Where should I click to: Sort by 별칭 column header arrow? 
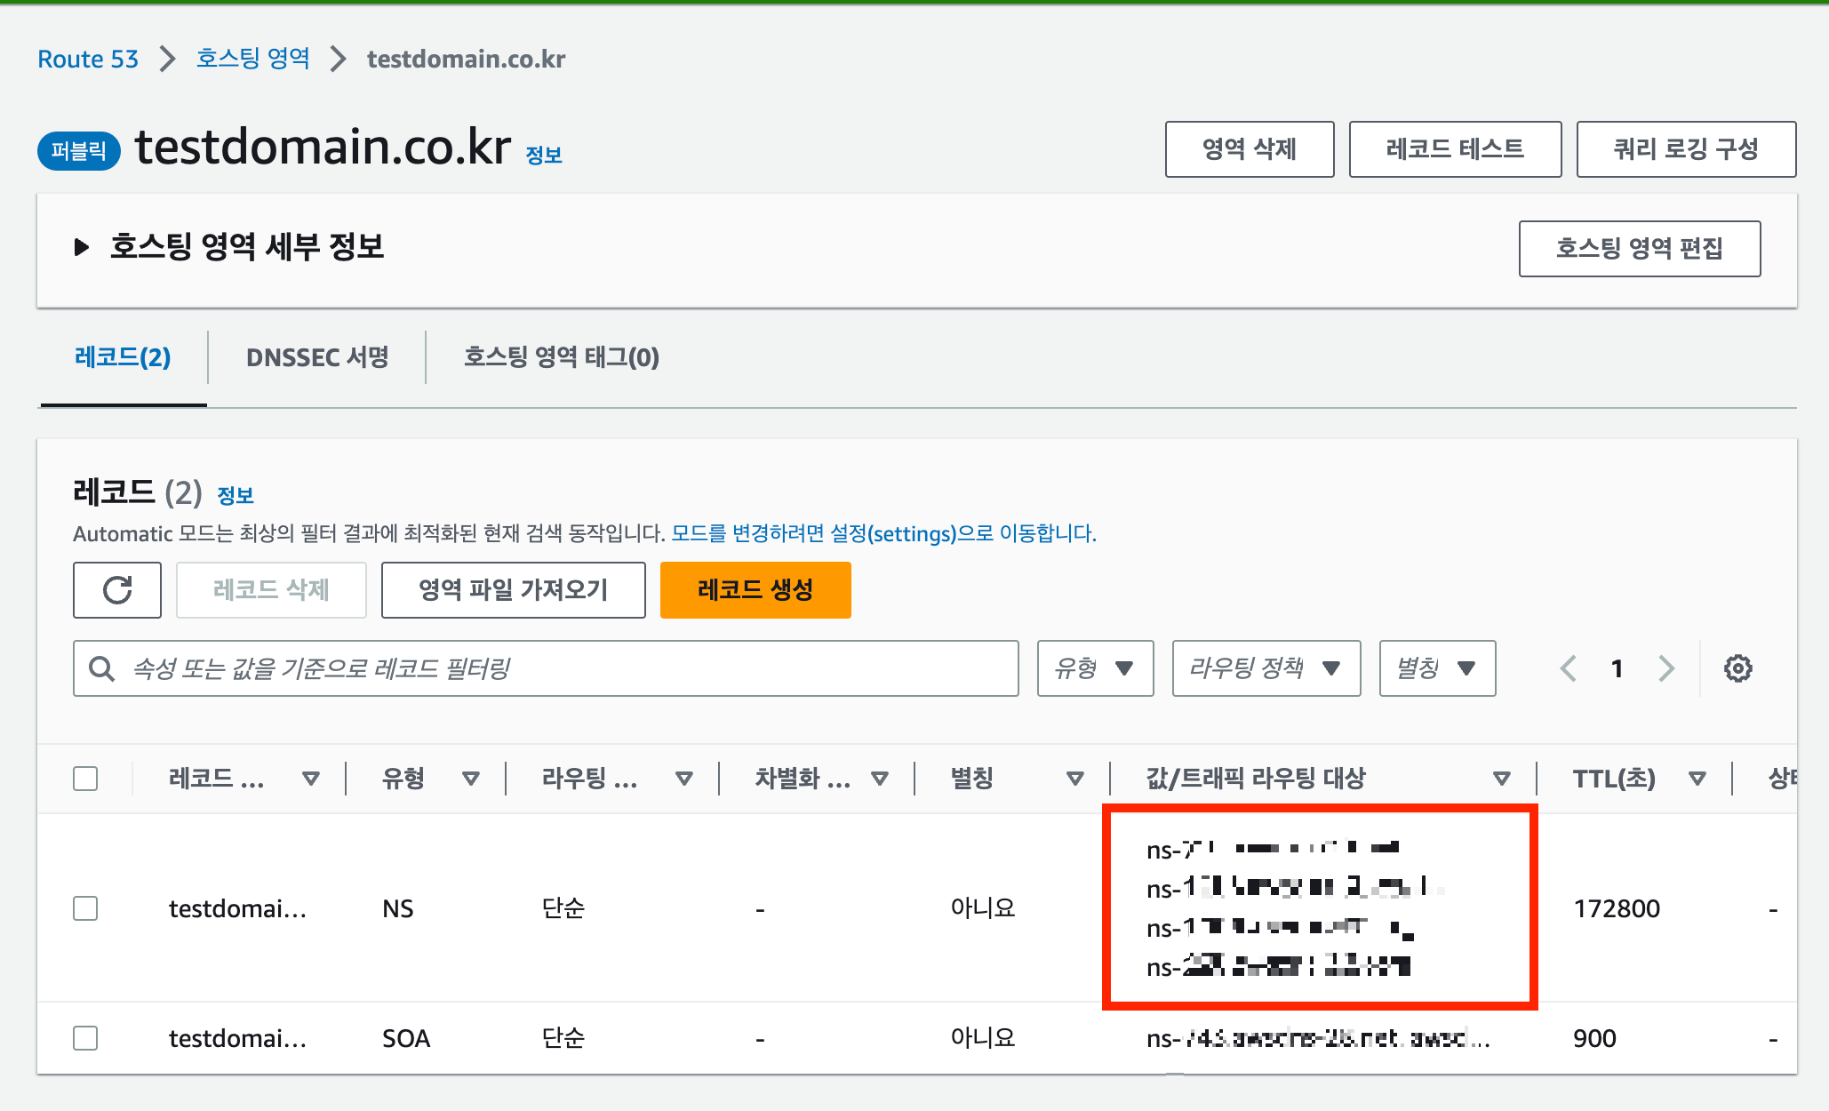1074,779
